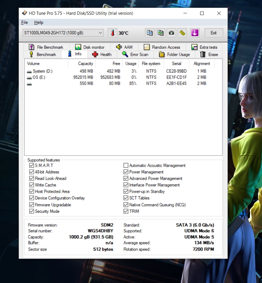Toggle the Host Protected Area checkbox
The height and width of the screenshot is (283, 262).
click(31, 191)
